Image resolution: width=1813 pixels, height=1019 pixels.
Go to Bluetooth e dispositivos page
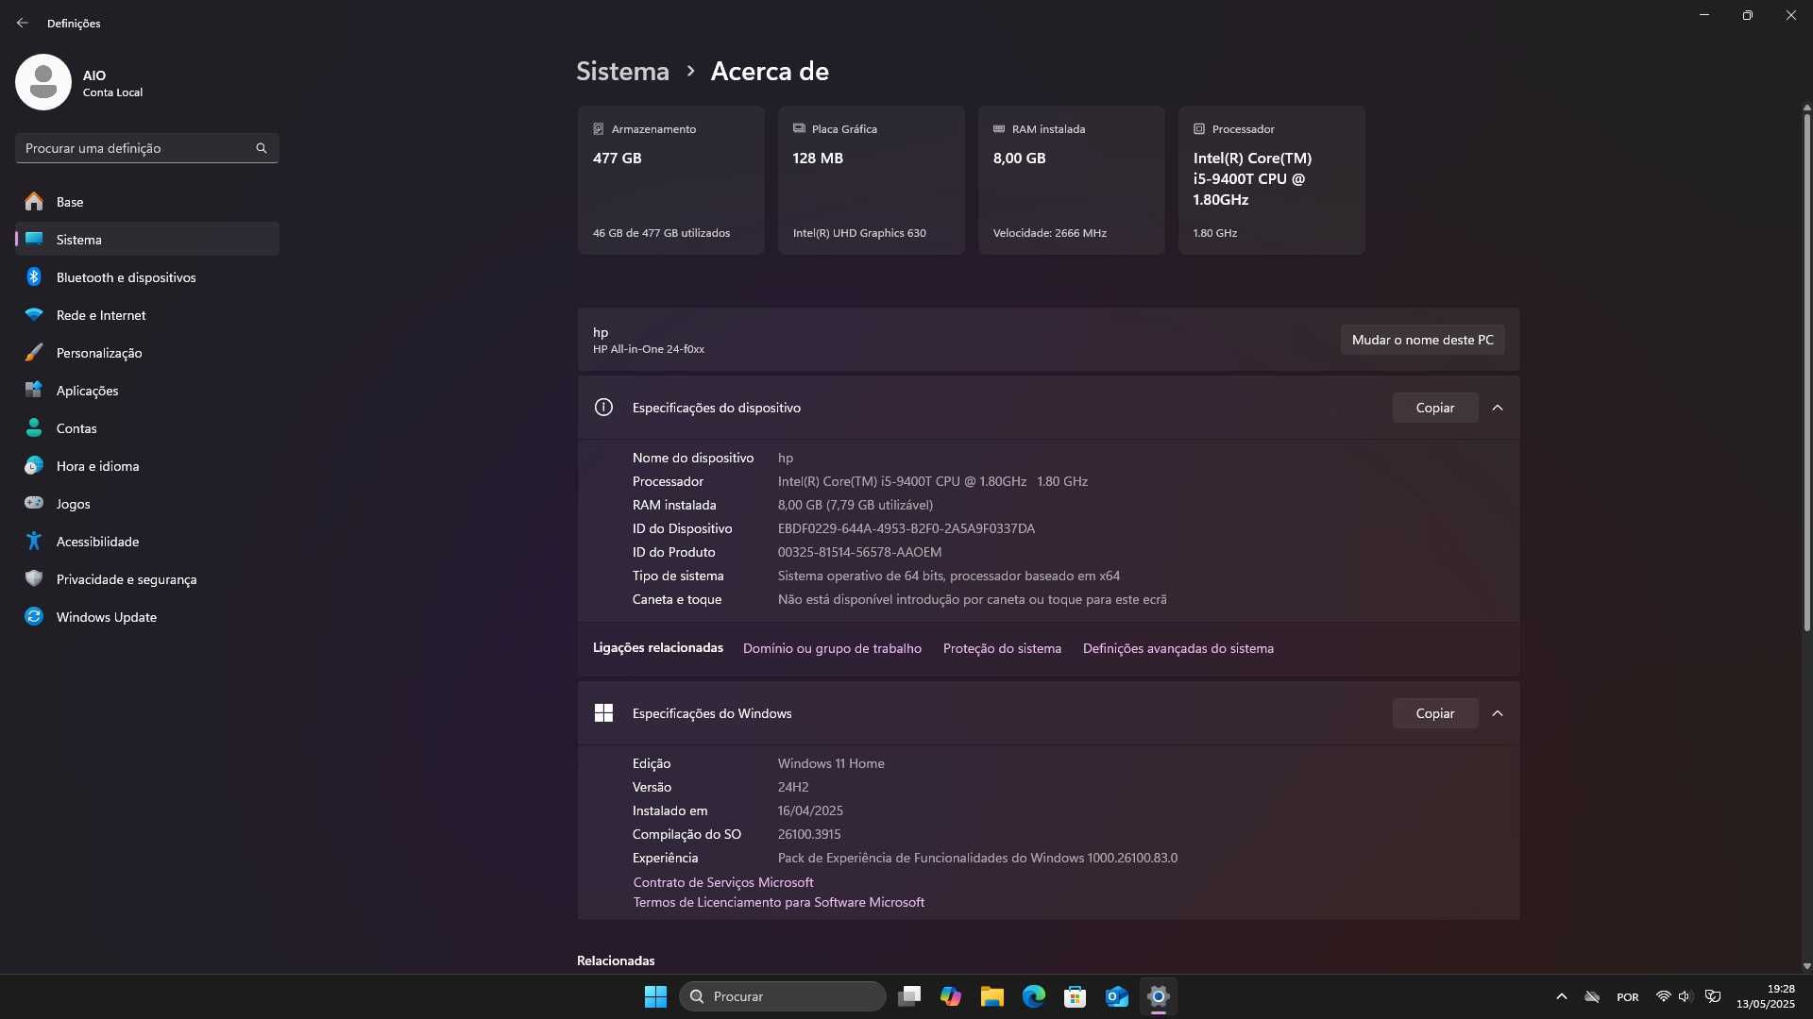pos(147,276)
